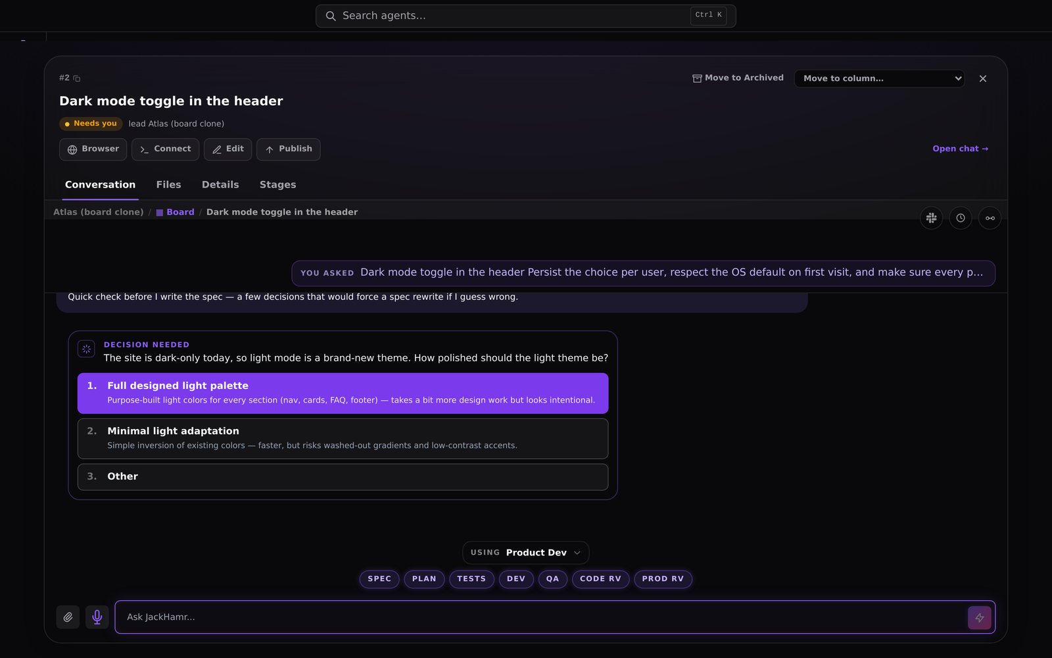
Task: Select Full designed light palette option
Action: coord(343,393)
